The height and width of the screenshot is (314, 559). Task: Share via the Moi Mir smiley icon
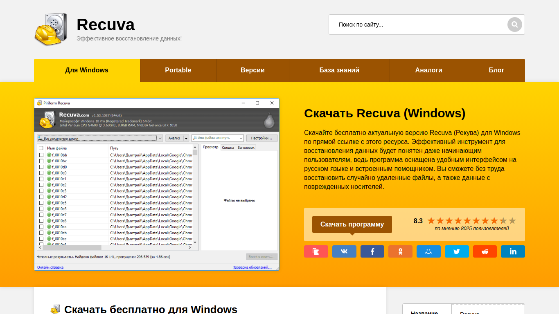(428, 251)
